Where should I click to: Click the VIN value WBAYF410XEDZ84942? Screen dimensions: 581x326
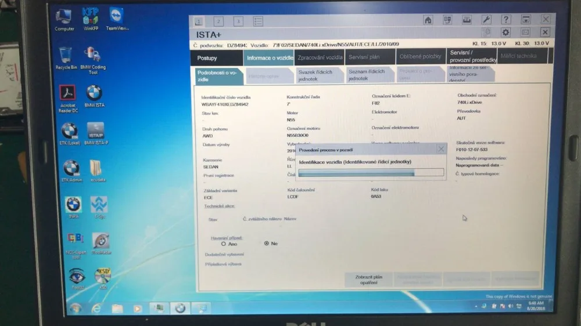[x=225, y=104]
